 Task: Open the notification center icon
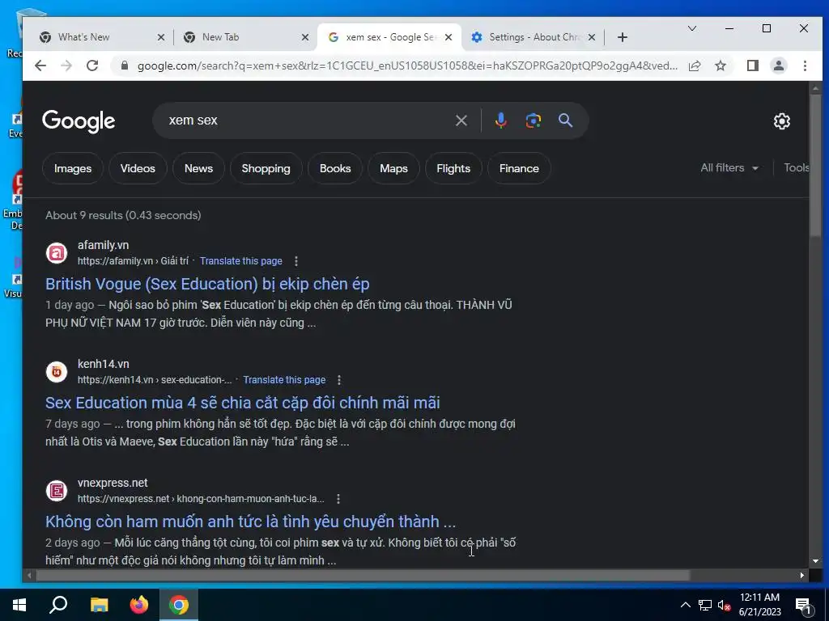(x=804, y=606)
